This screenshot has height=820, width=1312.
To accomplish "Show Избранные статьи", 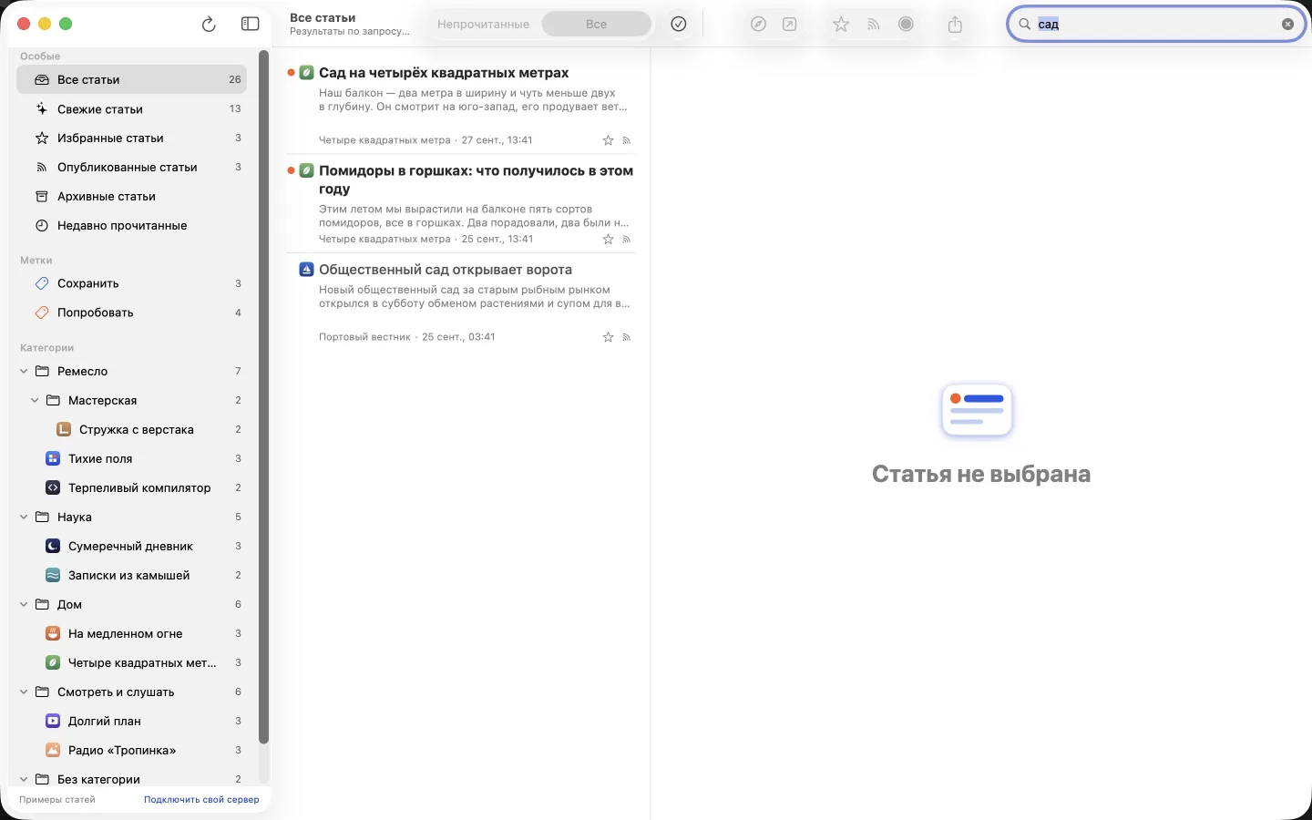I will (x=131, y=138).
